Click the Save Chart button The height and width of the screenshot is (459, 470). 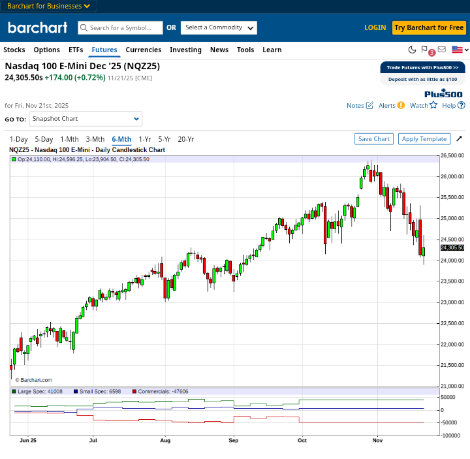tap(374, 139)
